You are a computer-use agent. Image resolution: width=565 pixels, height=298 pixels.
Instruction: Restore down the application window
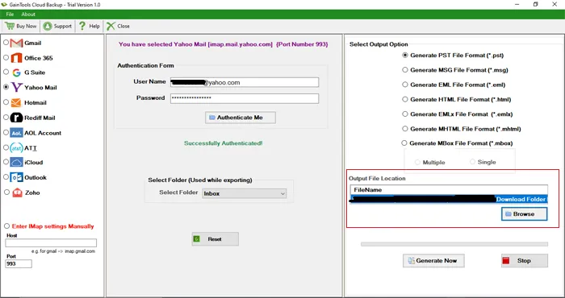coord(536,4)
